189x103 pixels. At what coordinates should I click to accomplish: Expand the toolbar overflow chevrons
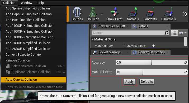pyautogui.click(x=185, y=14)
